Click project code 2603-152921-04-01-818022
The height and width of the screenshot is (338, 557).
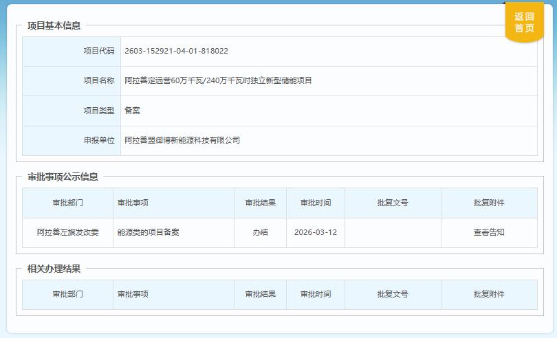[x=176, y=51]
